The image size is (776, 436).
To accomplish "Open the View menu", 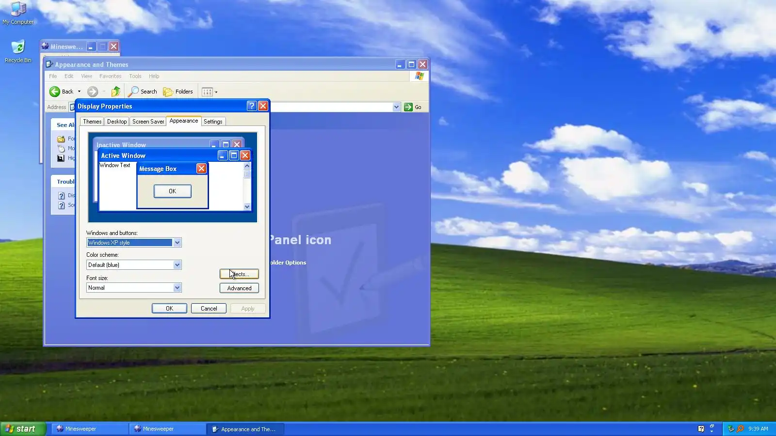I will click(x=86, y=76).
